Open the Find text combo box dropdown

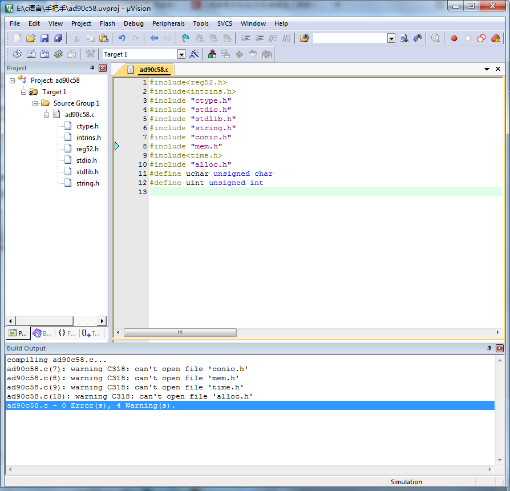[391, 38]
